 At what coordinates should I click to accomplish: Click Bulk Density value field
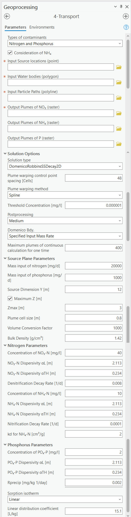pyautogui.click(x=94, y=338)
